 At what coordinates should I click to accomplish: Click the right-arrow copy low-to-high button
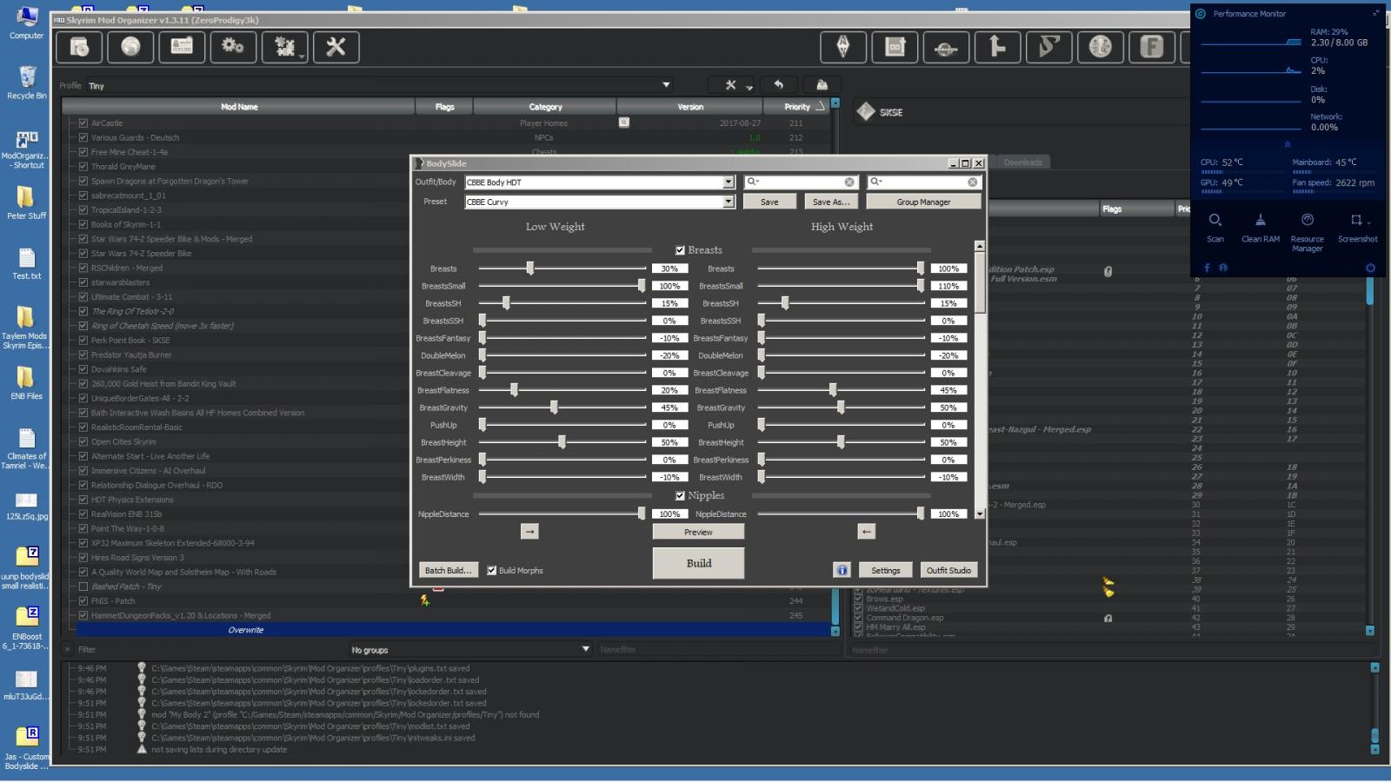click(x=529, y=532)
